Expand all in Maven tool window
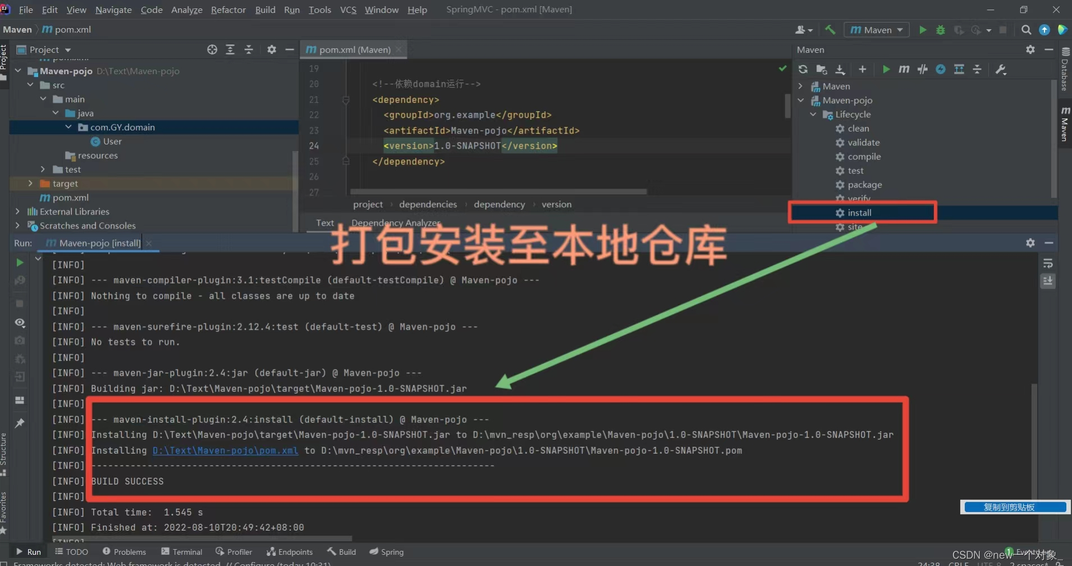 click(x=959, y=69)
